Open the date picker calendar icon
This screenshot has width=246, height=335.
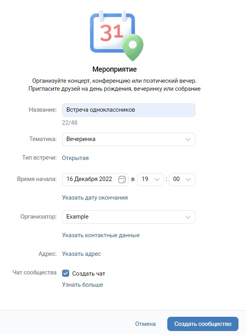coord(122,179)
